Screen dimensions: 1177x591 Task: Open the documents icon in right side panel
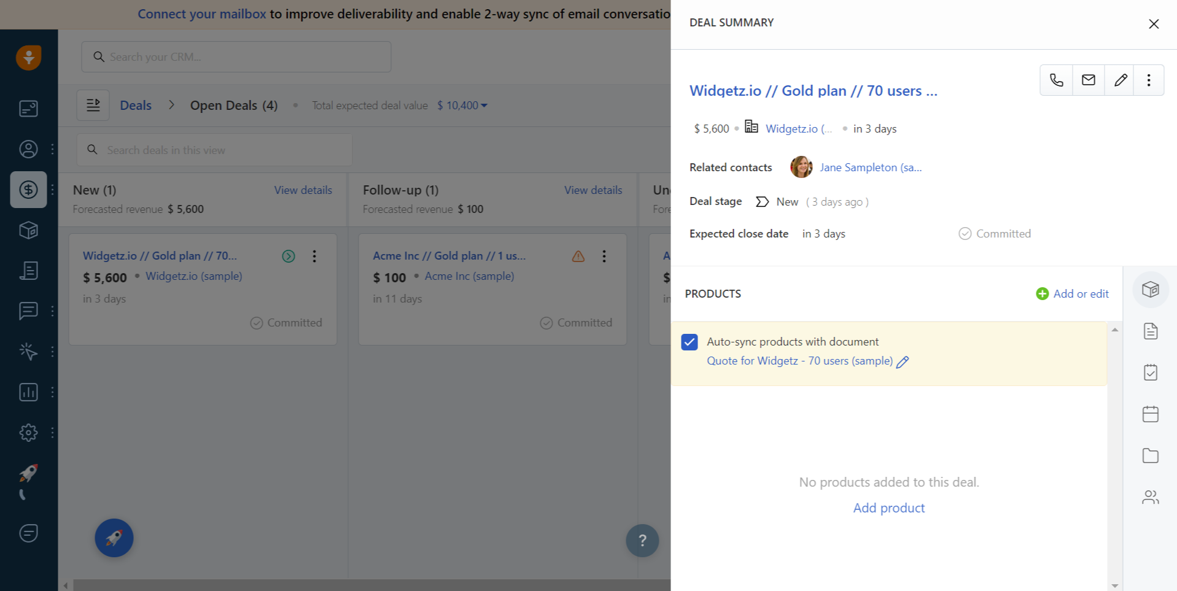pos(1150,331)
